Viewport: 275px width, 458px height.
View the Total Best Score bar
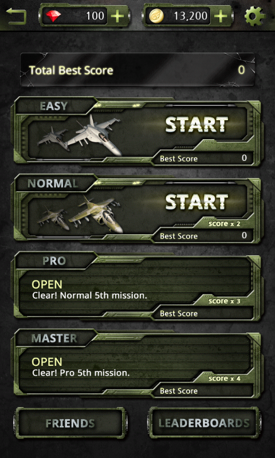(x=137, y=70)
